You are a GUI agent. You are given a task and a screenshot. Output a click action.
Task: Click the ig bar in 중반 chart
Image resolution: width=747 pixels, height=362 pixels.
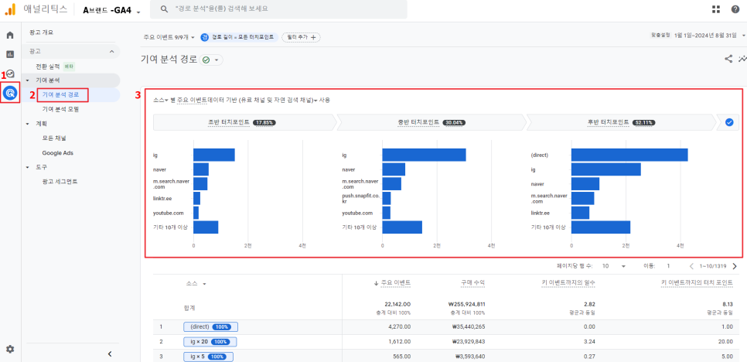pos(424,155)
